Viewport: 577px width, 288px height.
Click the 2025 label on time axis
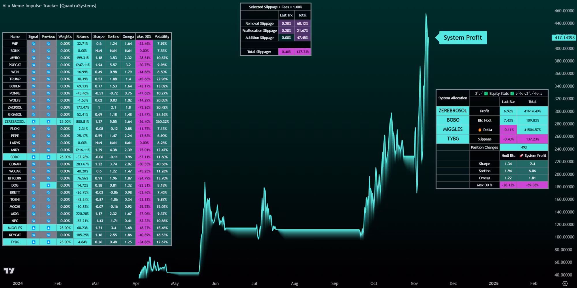click(493, 283)
